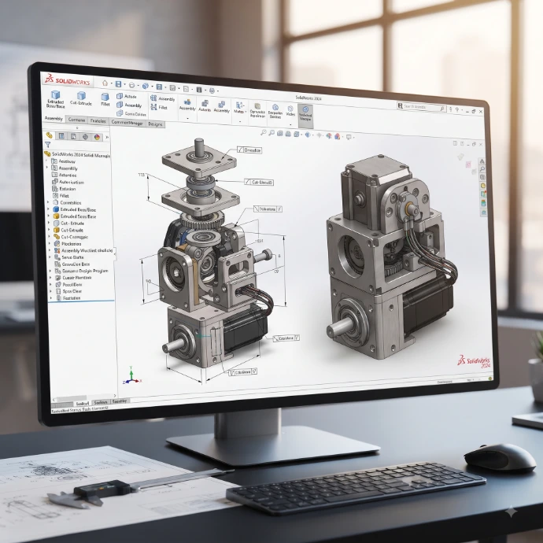Select the yellow Cut-Extrude feature tree item
The width and height of the screenshot is (543, 543).
pyautogui.click(x=68, y=230)
